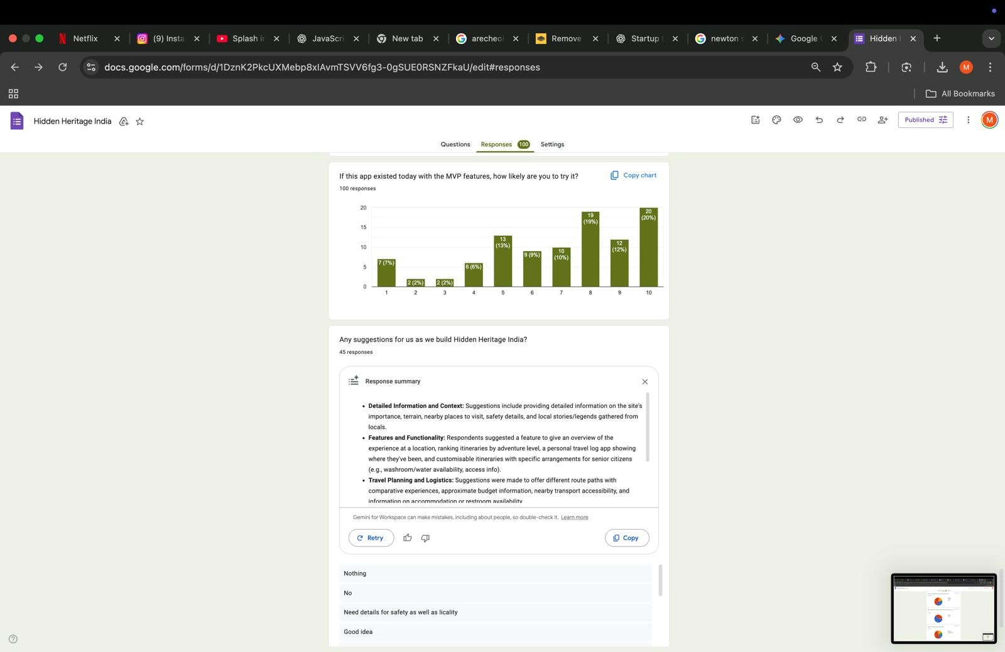Screen dimensions: 1005x652
Task: Click the bar for rating 10
Action: (x=648, y=247)
